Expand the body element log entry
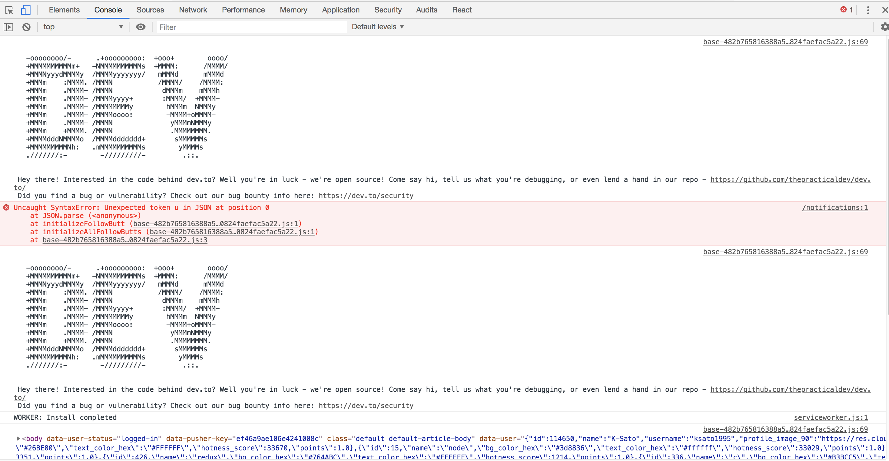Image resolution: width=889 pixels, height=461 pixels. (18, 439)
